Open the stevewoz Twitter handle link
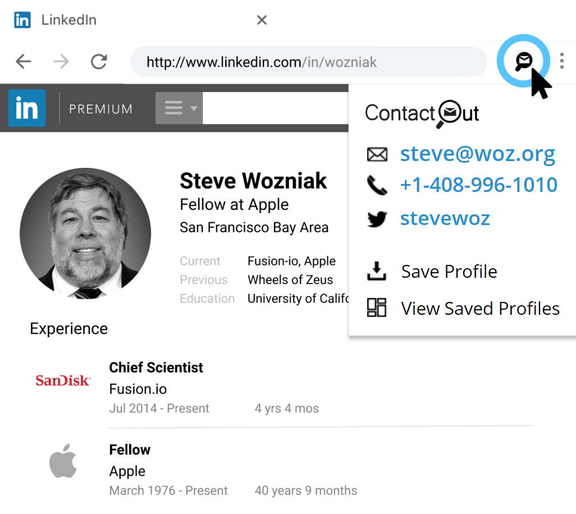Image resolution: width=576 pixels, height=514 pixels. tap(445, 218)
